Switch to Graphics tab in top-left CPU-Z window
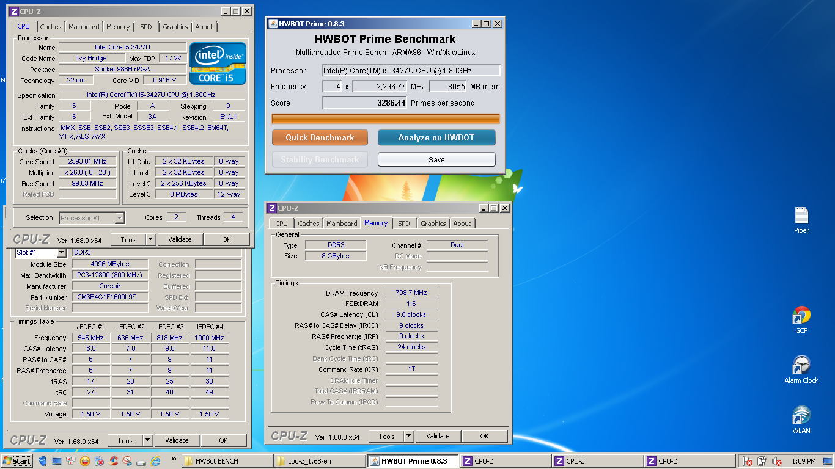This screenshot has height=469, width=835. click(175, 27)
